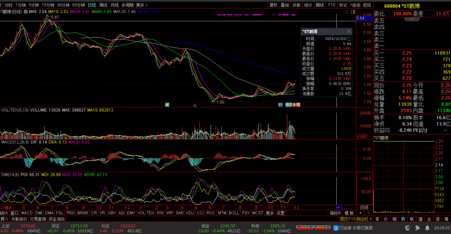Open the indicator 设置 settings
This screenshot has width=451, height=234.
click(281, 213)
